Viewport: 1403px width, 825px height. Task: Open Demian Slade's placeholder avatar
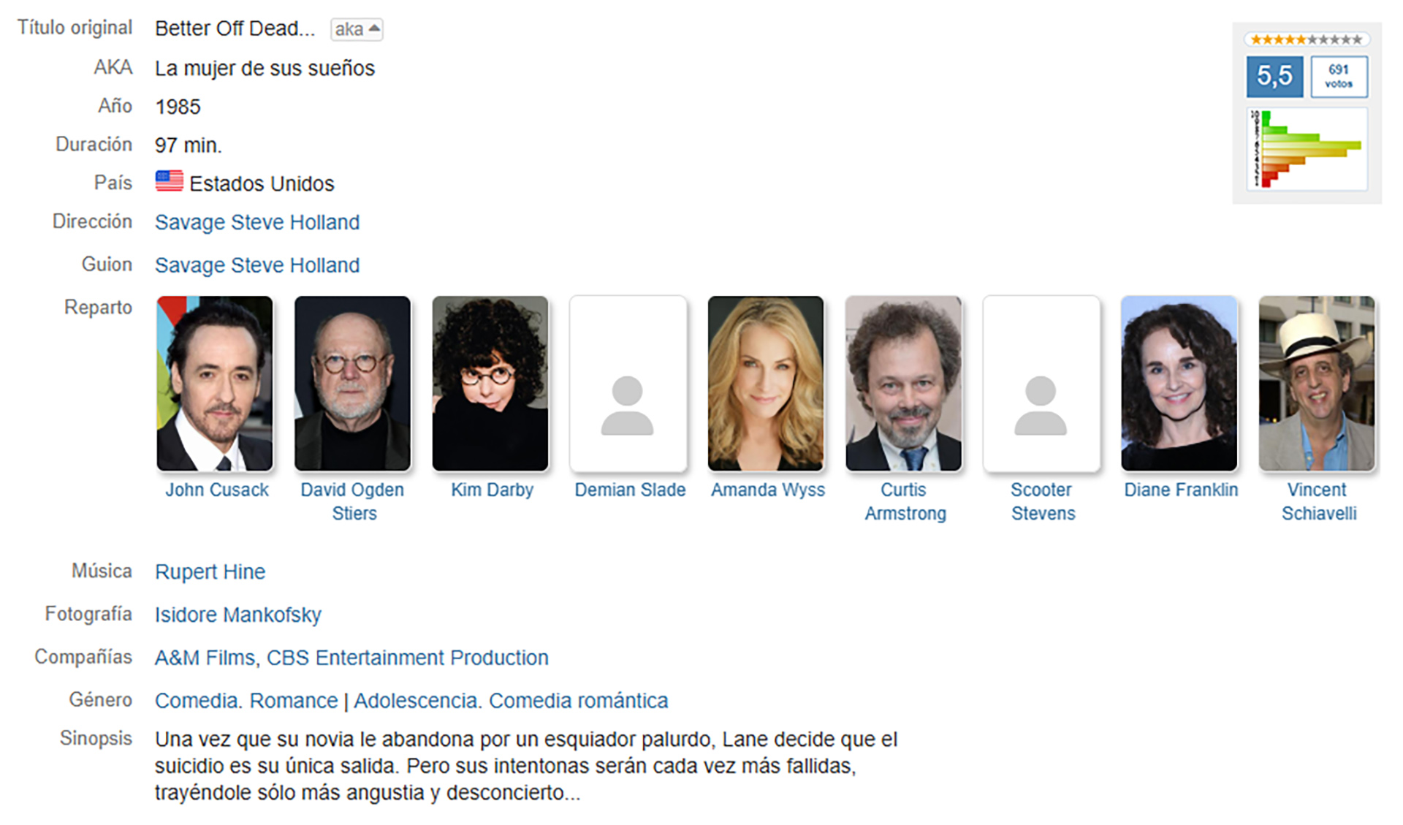click(628, 384)
